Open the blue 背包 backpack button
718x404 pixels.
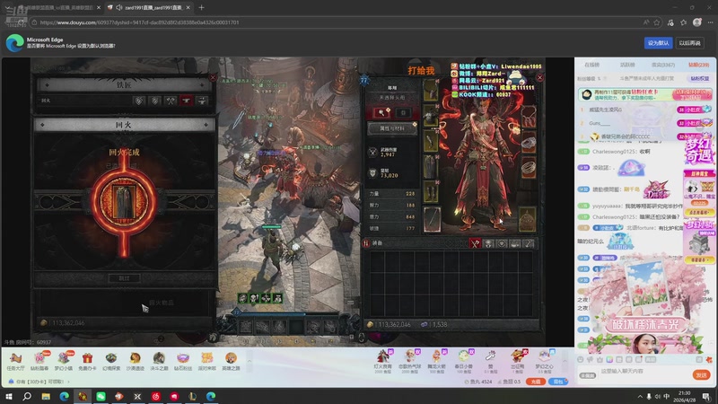point(557,382)
